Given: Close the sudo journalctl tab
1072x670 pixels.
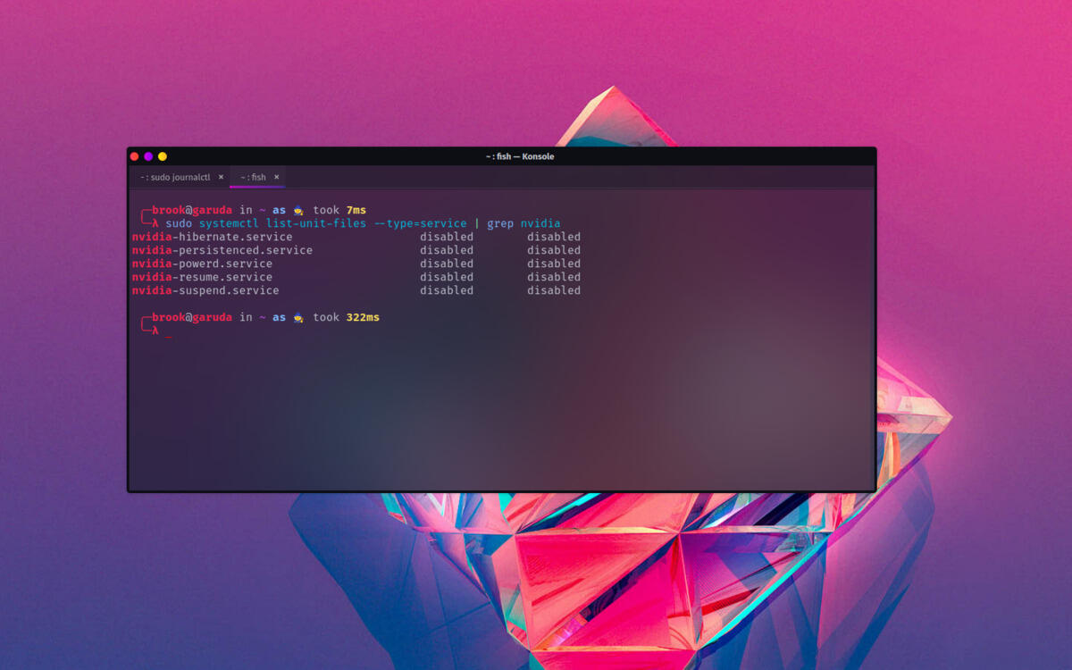Looking at the screenshot, I should [221, 177].
